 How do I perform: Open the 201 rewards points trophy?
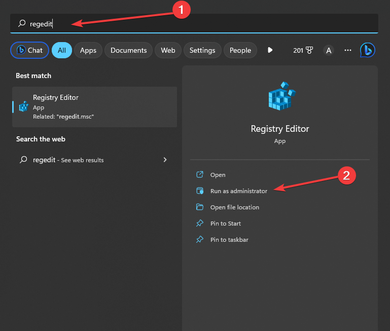(x=303, y=50)
